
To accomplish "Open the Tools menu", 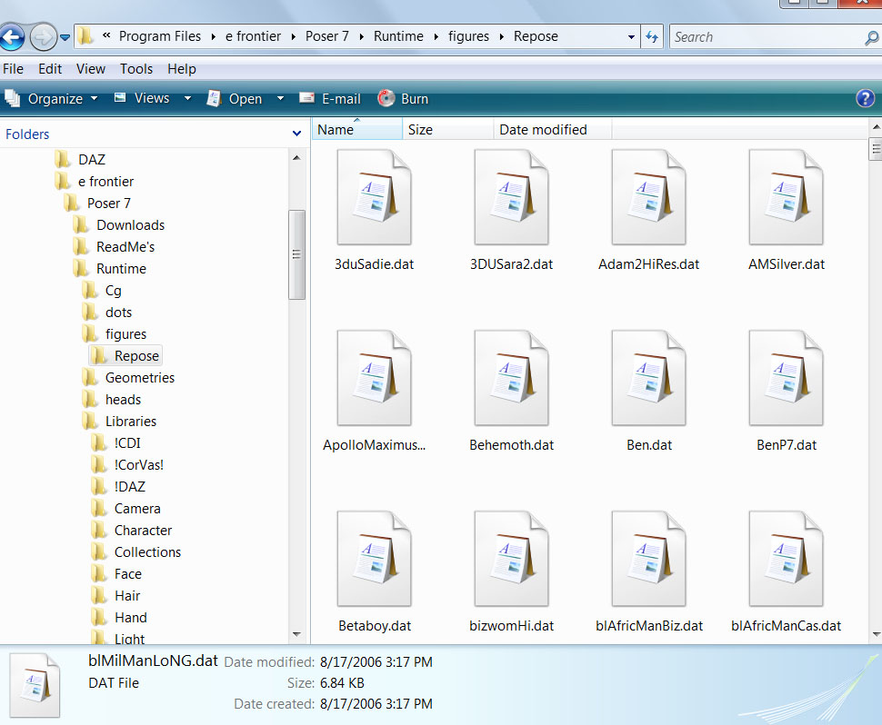I will coord(136,69).
